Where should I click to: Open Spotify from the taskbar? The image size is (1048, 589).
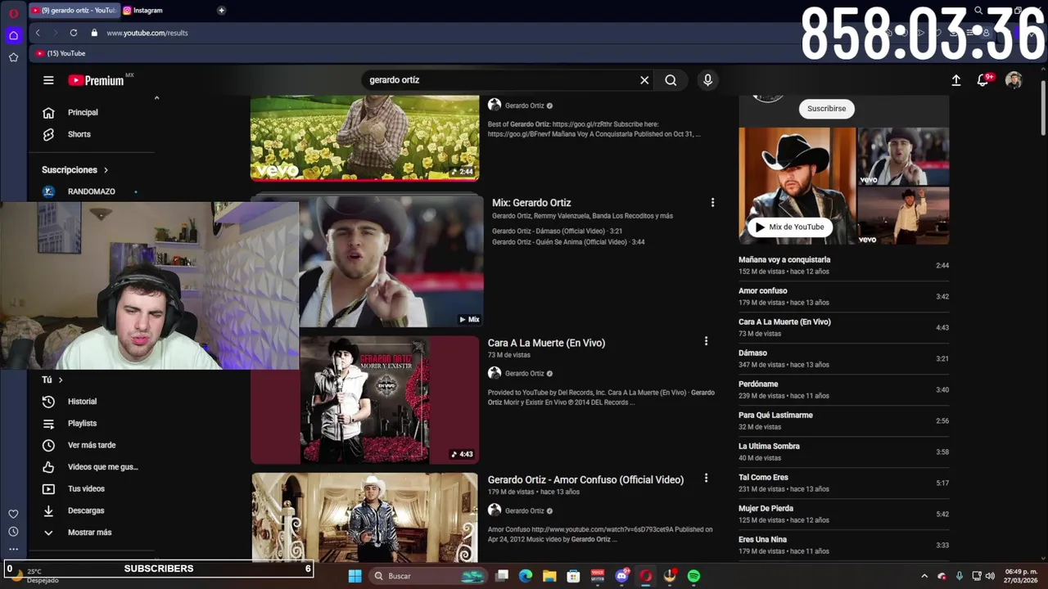(x=693, y=576)
